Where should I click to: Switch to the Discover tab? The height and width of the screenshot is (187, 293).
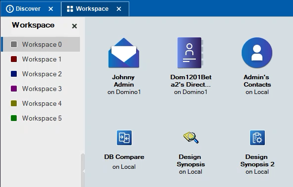[x=31, y=9]
